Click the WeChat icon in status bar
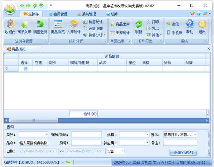214x167 pixels. (x=68, y=162)
